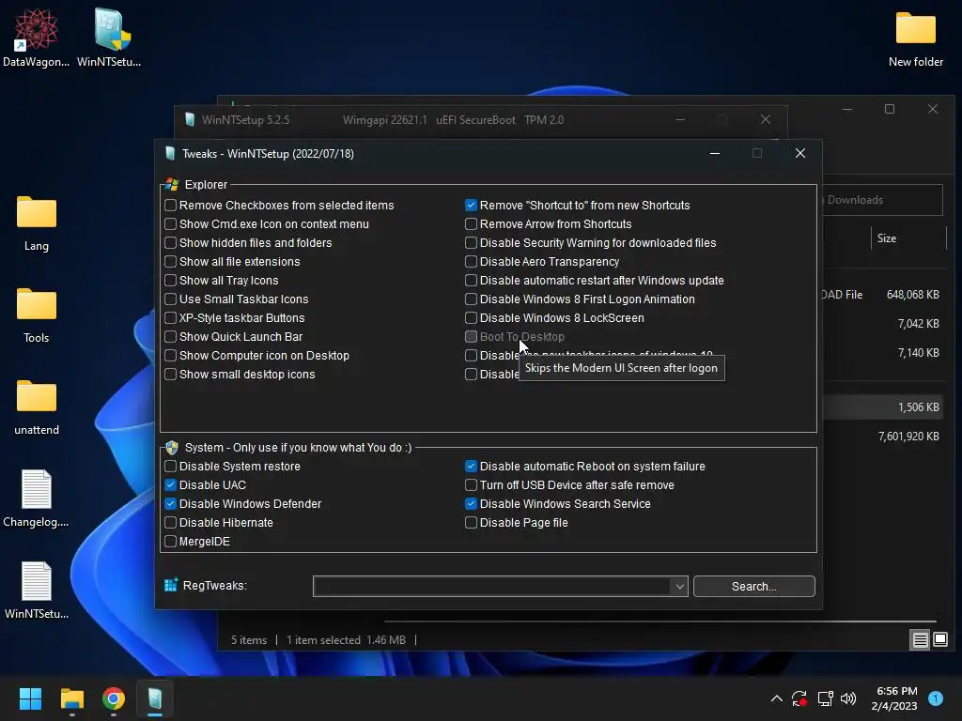
Task: Select the 648,068 KB file row
Action: pos(883,295)
